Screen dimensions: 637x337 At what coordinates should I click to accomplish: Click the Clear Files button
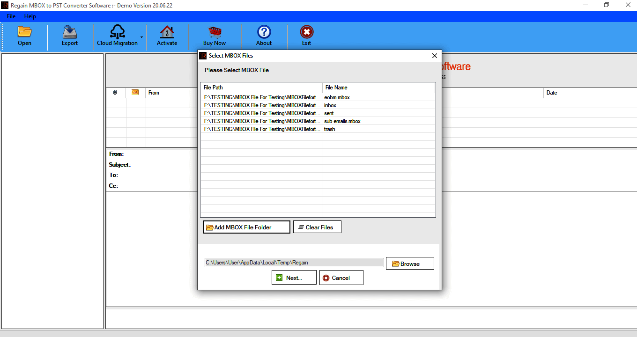click(x=317, y=227)
